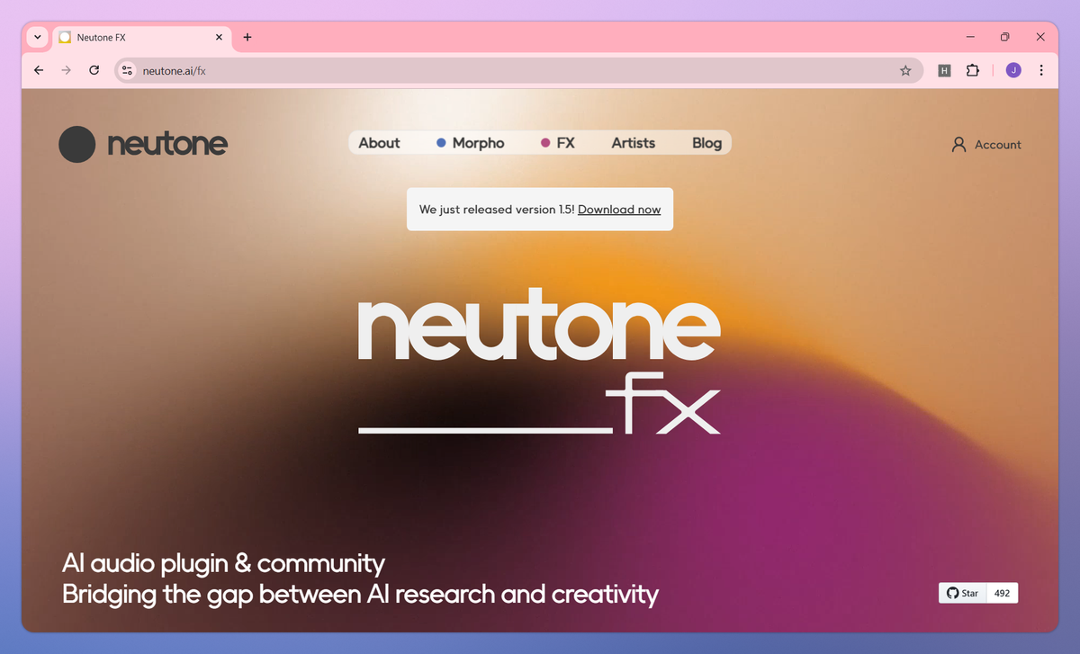1080x654 pixels.
Task: Open the FX menu item
Action: tap(558, 143)
